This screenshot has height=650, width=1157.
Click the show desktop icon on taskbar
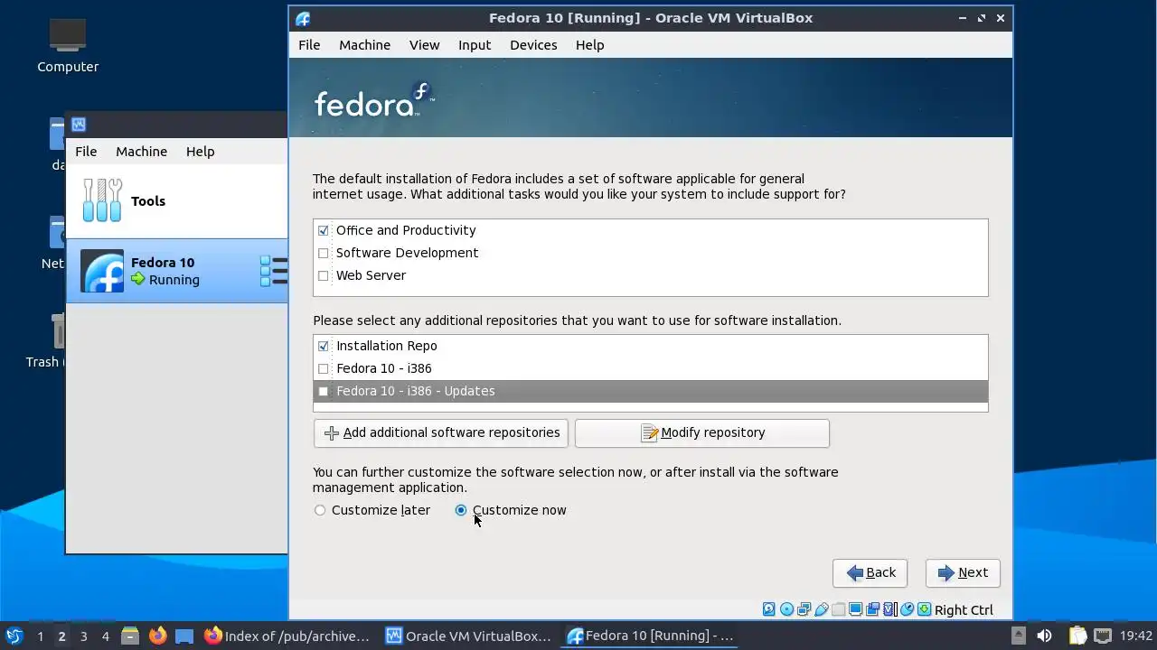[x=184, y=636]
